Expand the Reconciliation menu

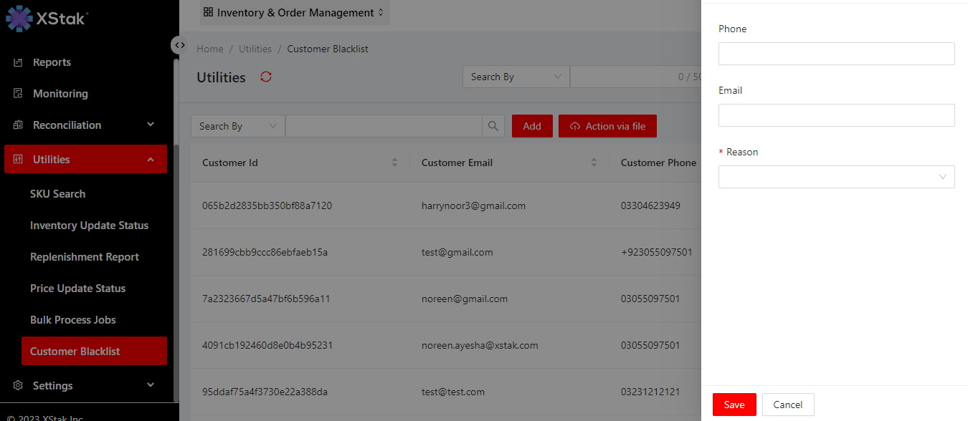[x=86, y=125]
